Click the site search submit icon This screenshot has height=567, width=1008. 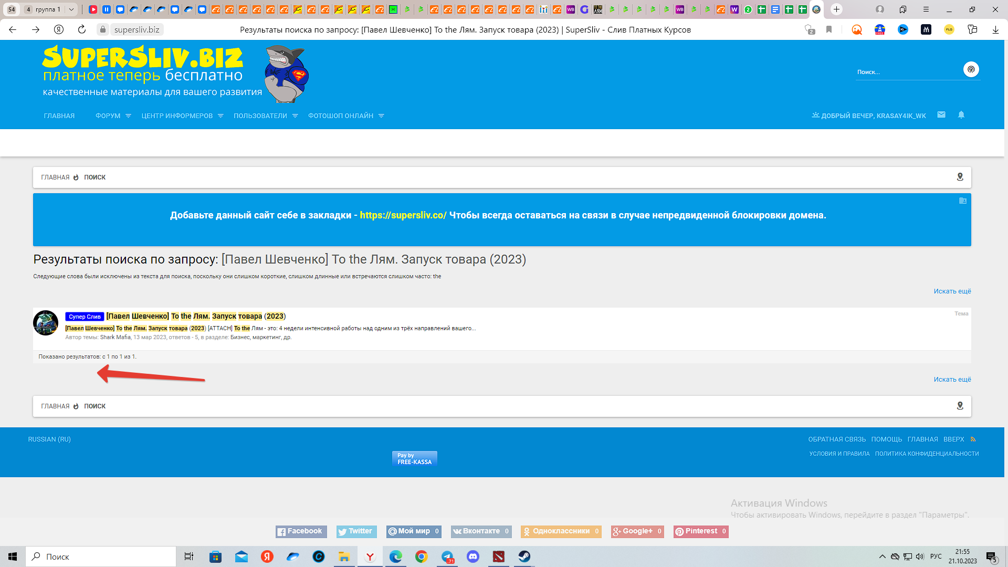pyautogui.click(x=971, y=69)
